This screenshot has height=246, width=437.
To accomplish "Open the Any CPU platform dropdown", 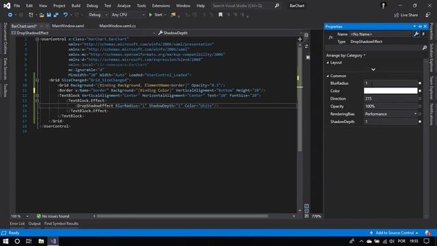I will coord(128,15).
